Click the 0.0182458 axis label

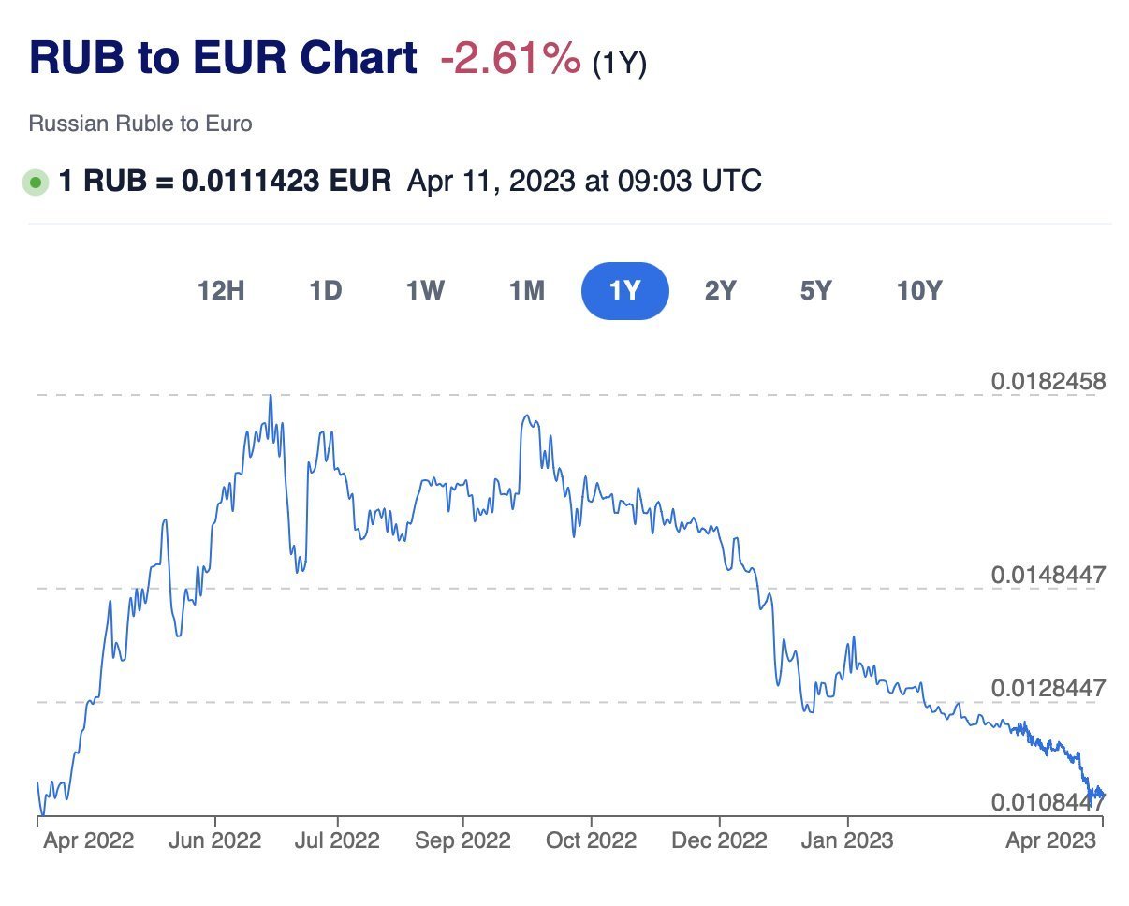pyautogui.click(x=1048, y=382)
